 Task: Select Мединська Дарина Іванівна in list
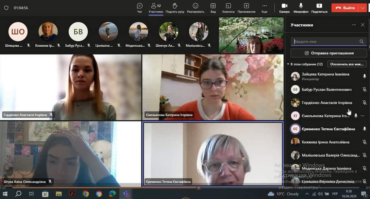(327, 168)
